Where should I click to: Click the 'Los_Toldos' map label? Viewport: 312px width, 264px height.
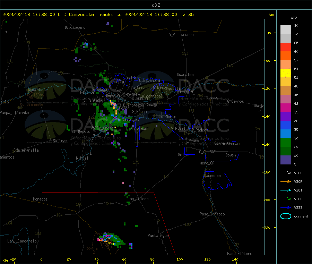click(x=138, y=199)
